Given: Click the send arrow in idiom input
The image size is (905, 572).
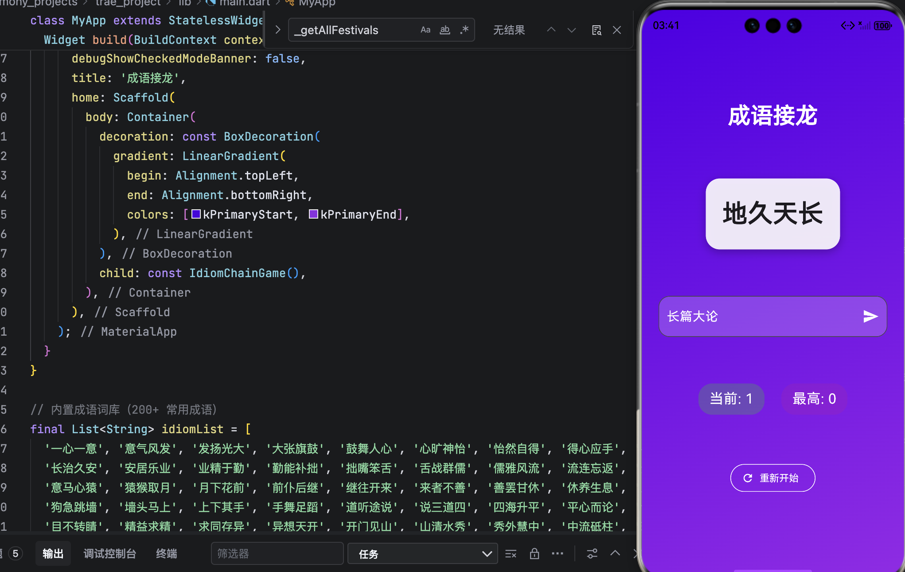Looking at the screenshot, I should tap(870, 316).
